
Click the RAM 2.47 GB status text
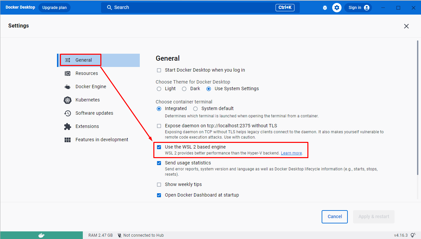pyautogui.click(x=100, y=235)
